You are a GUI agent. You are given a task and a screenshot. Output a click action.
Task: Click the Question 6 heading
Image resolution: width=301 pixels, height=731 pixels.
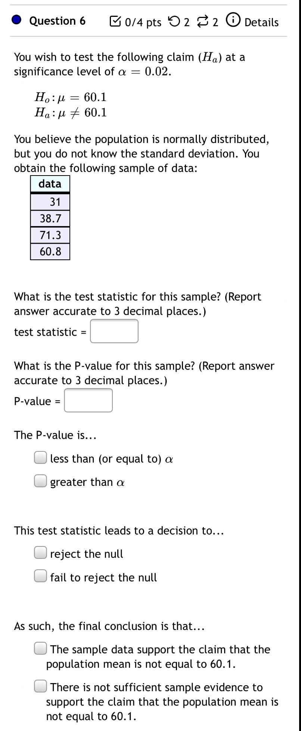click(57, 21)
